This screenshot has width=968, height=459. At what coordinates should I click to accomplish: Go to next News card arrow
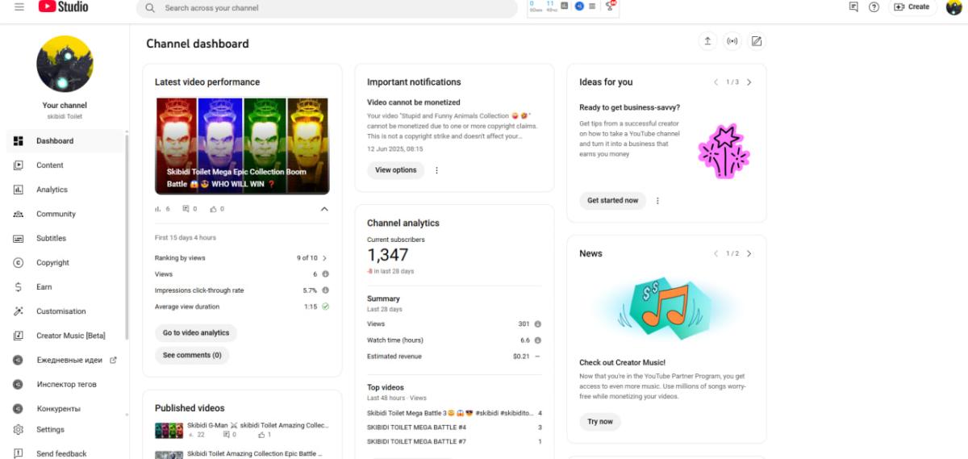tap(749, 253)
